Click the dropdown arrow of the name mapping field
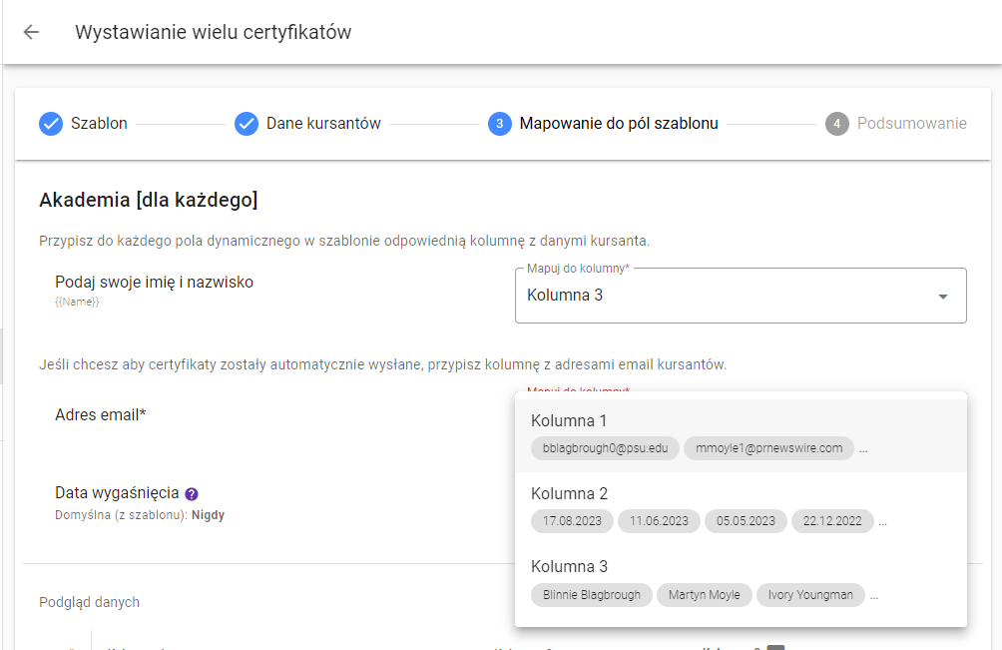 (x=942, y=297)
